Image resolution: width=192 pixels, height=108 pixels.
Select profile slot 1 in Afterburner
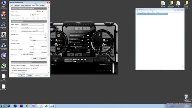95,61
